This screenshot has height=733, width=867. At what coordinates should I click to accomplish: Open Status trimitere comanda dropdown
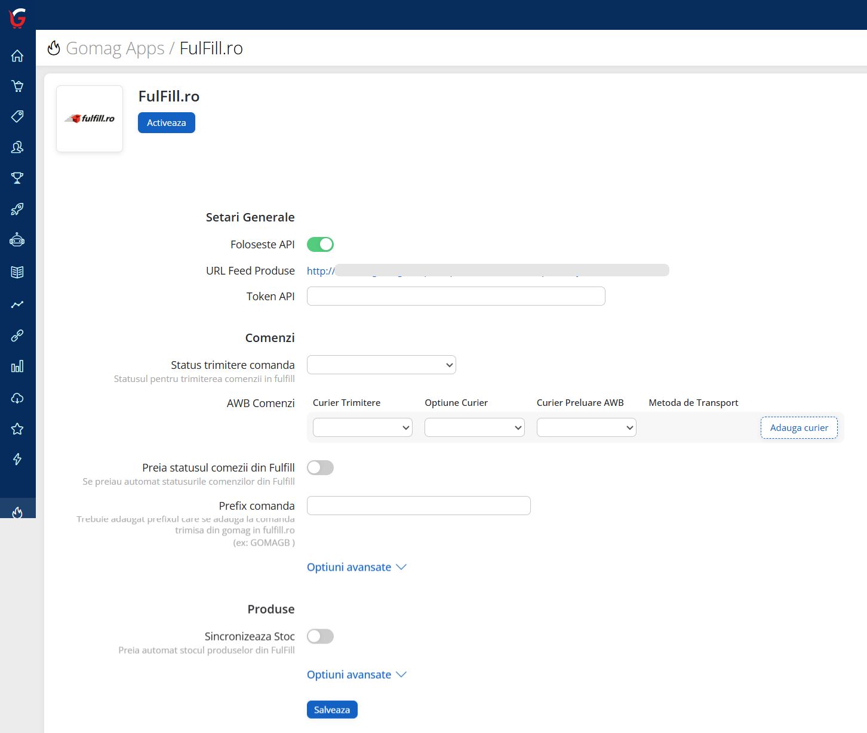pos(381,365)
